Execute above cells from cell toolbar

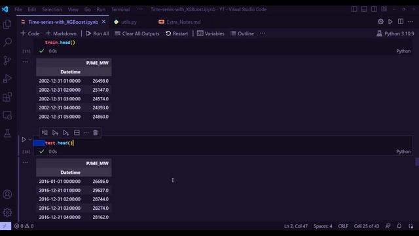pos(55,132)
